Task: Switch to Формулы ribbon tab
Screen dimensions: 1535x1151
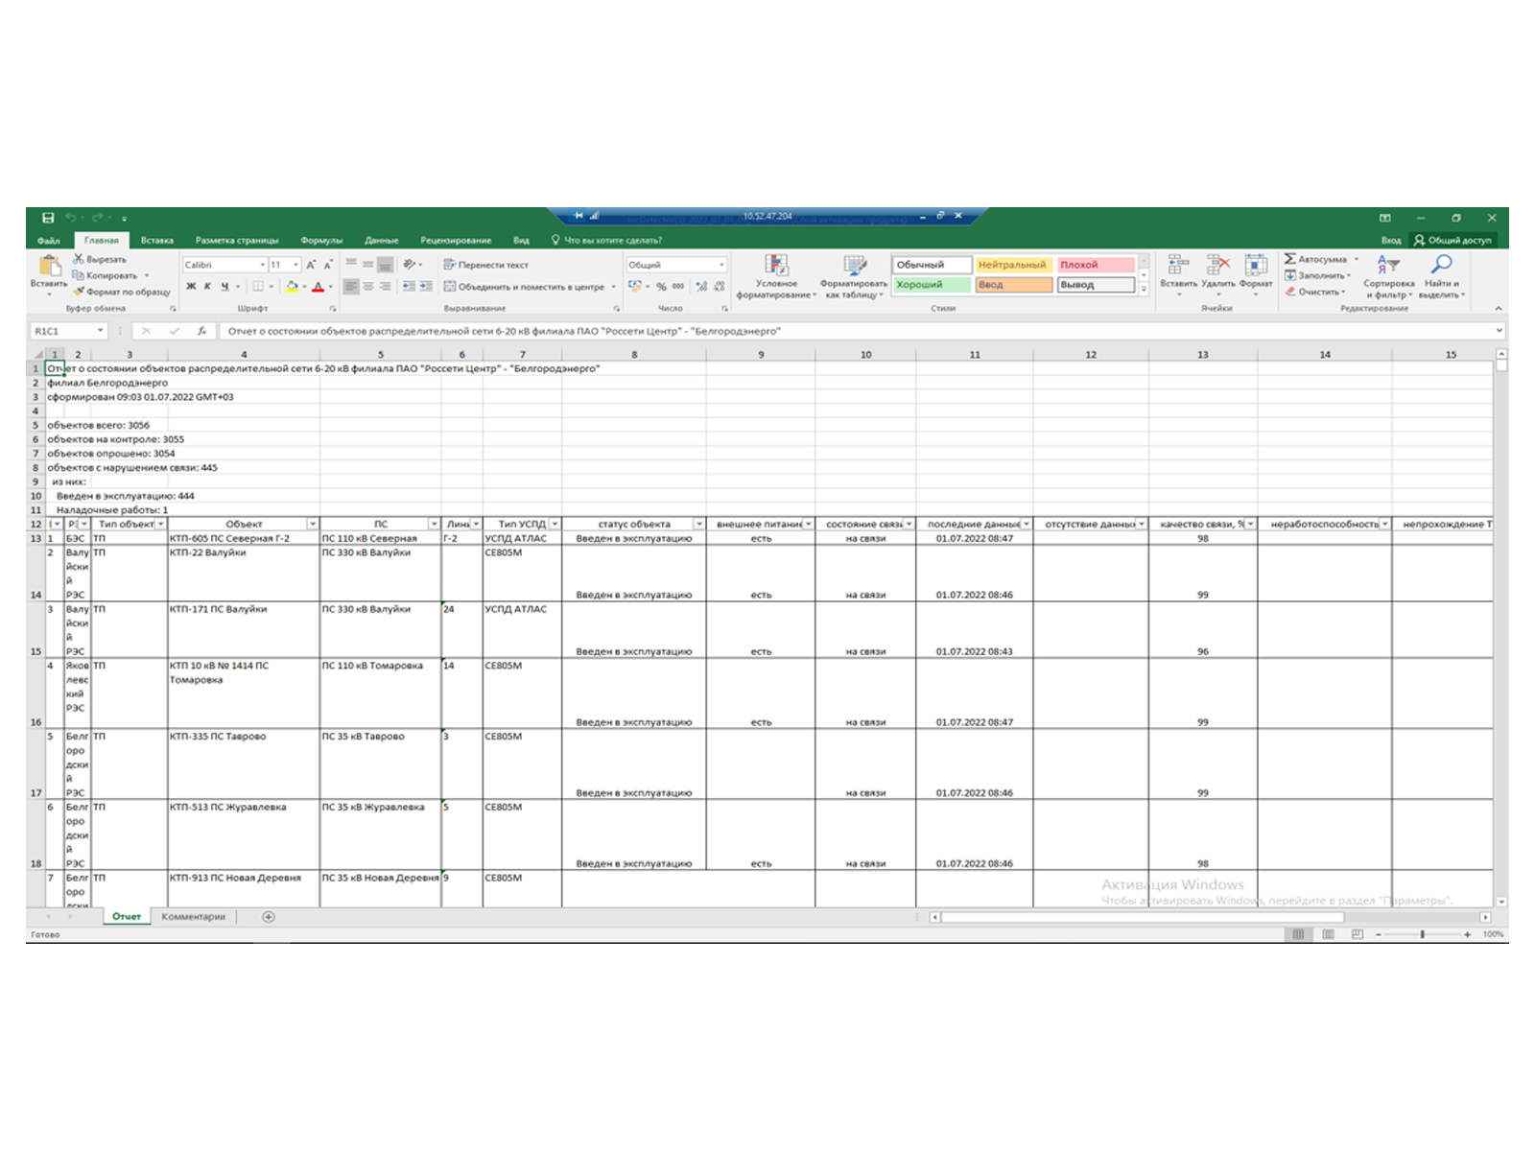Action: (x=321, y=241)
